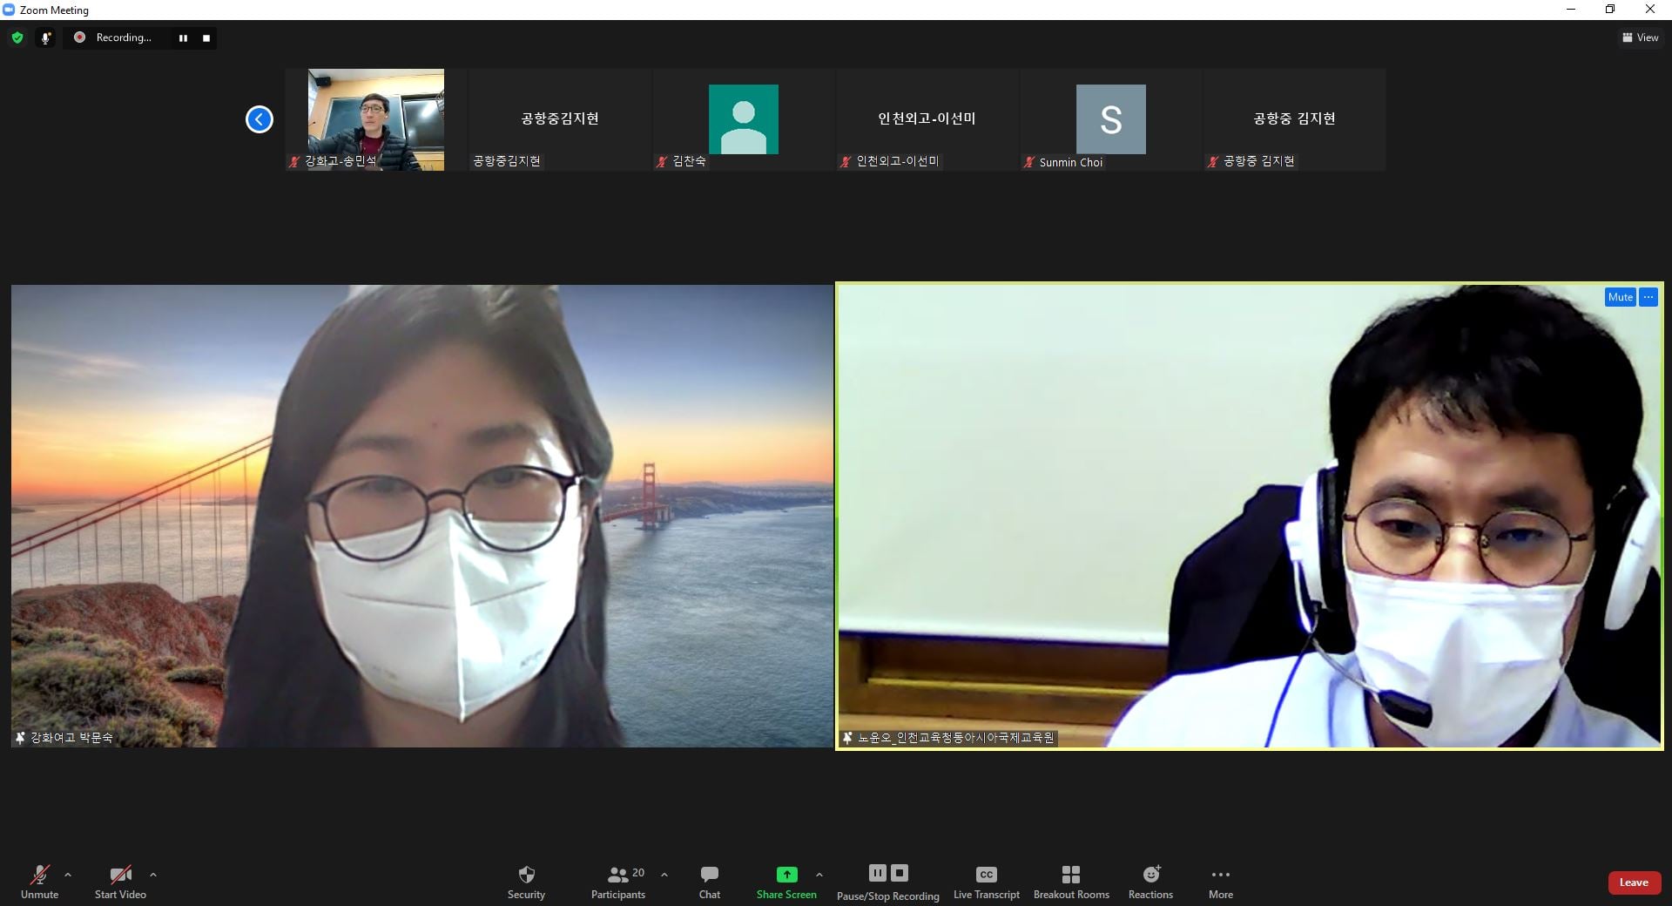Screen dimensions: 1672x906
Task: Open the View layout menu
Action: (x=1640, y=37)
